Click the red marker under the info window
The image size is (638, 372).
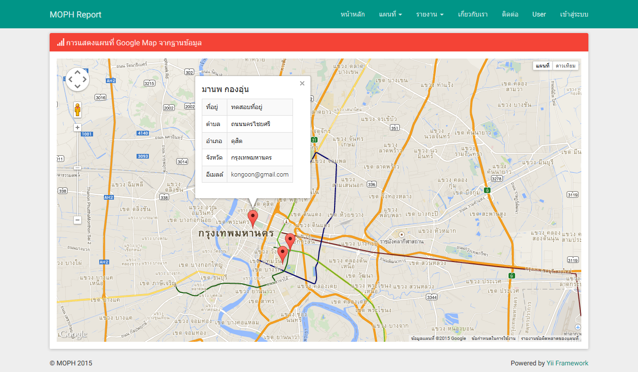click(253, 220)
